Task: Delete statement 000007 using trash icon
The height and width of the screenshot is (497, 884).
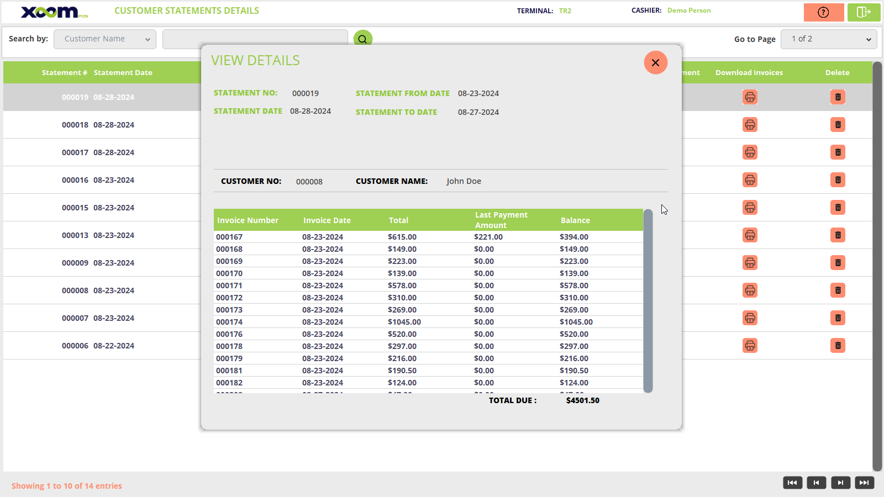Action: (x=838, y=318)
